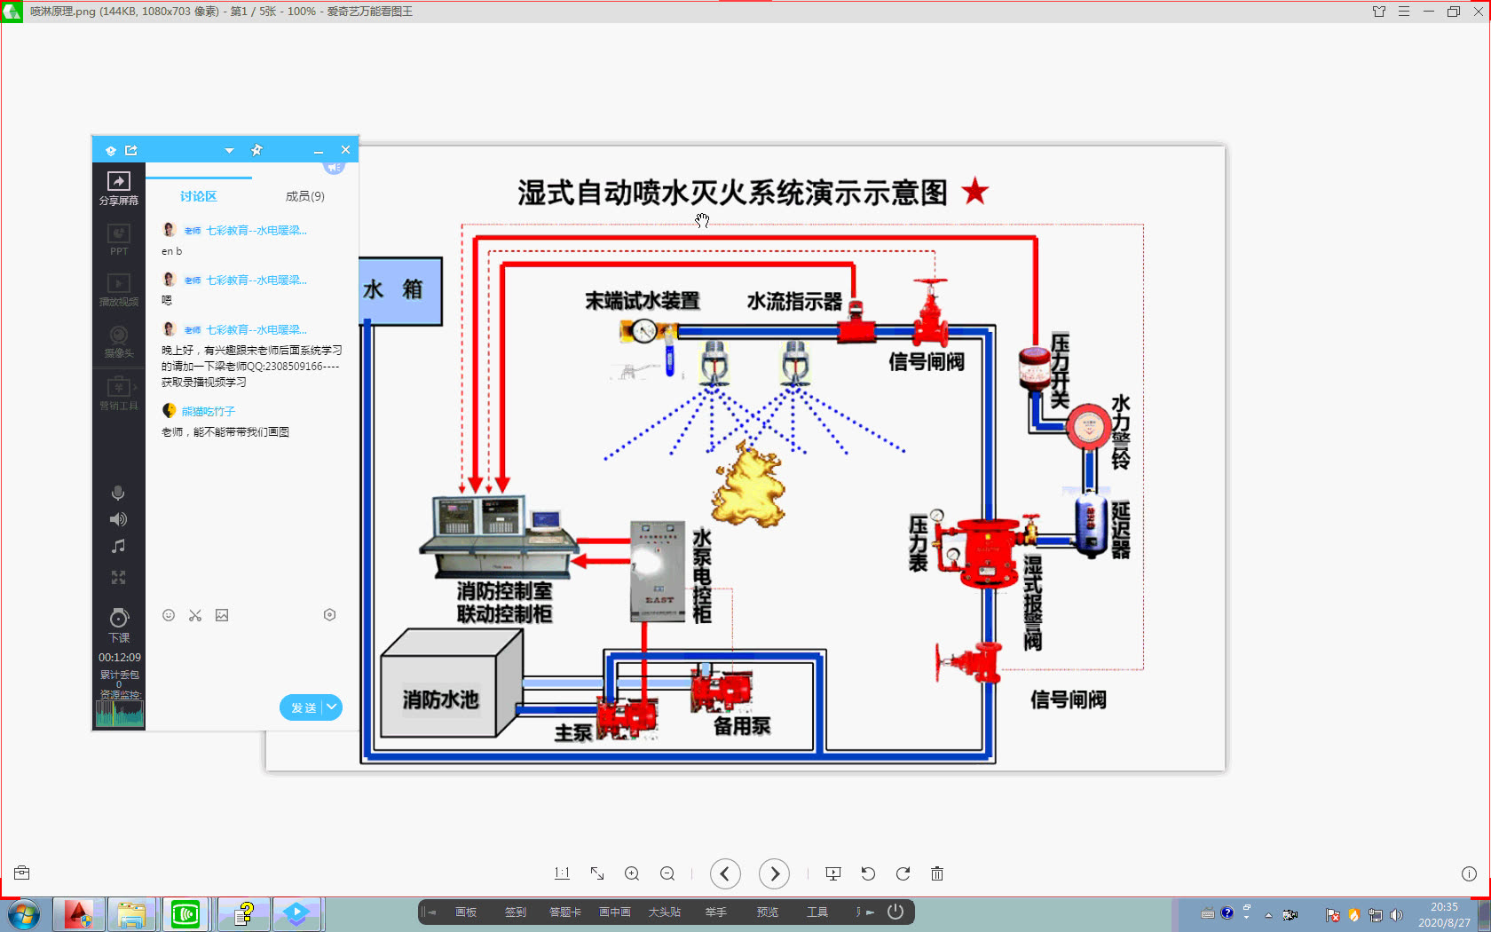Screen dimensions: 1491x932
Task: Rotate the image clockwise
Action: (x=903, y=873)
